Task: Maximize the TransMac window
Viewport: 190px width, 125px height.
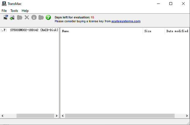Action: click(171, 4)
